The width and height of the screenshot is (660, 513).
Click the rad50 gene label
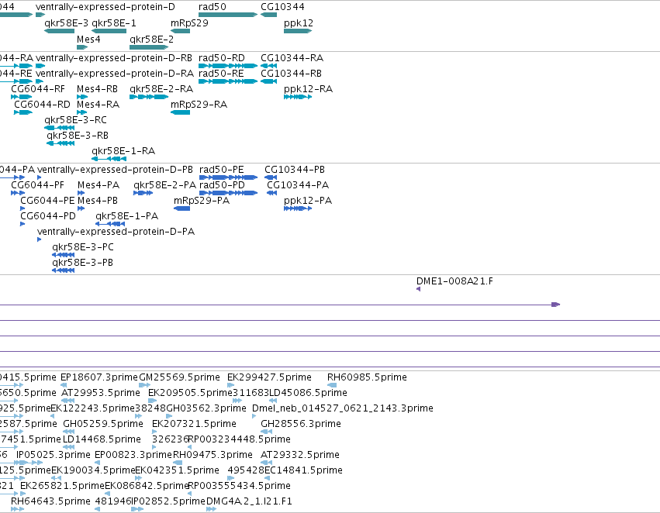(213, 7)
